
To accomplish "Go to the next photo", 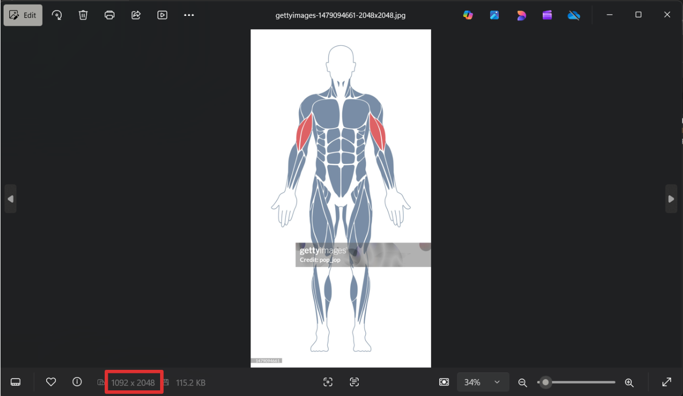I will point(671,199).
